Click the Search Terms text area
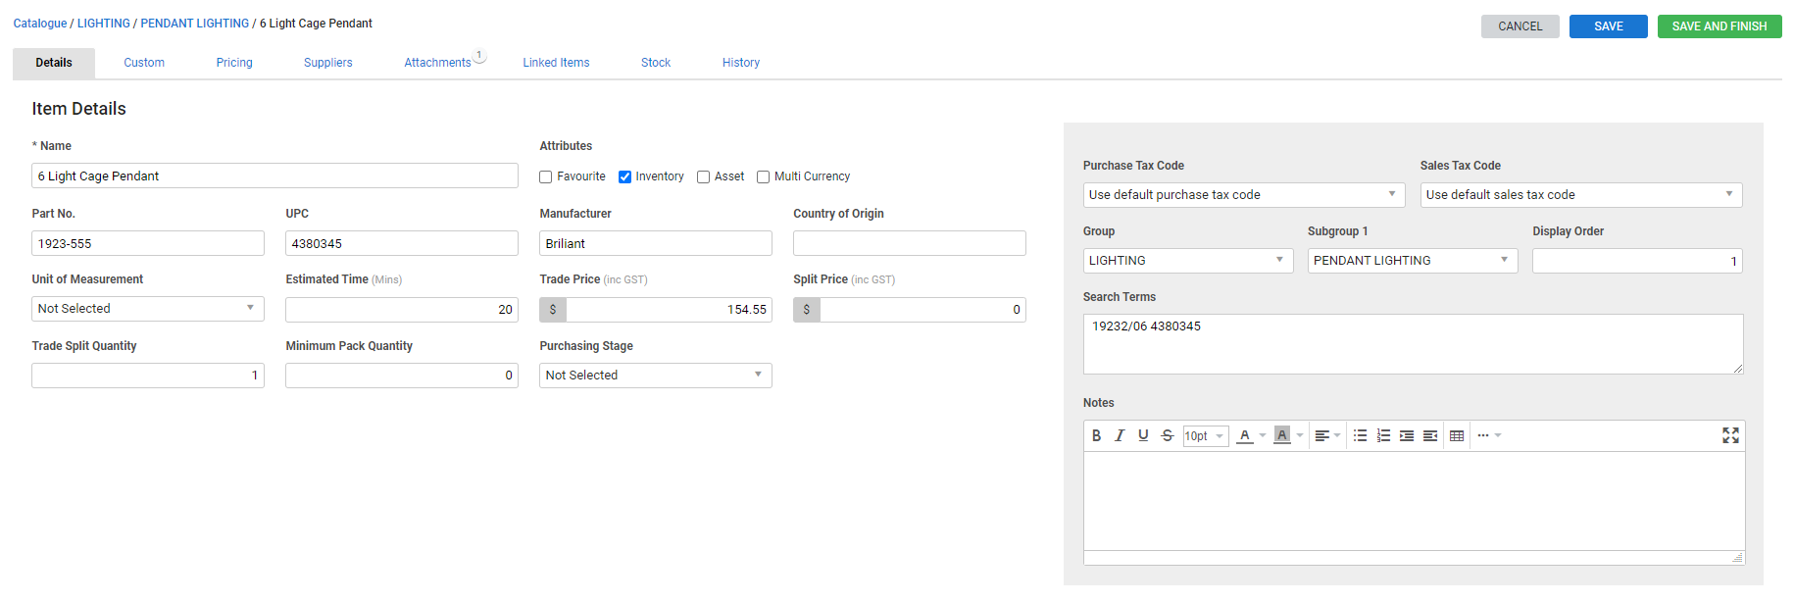 coord(1413,344)
